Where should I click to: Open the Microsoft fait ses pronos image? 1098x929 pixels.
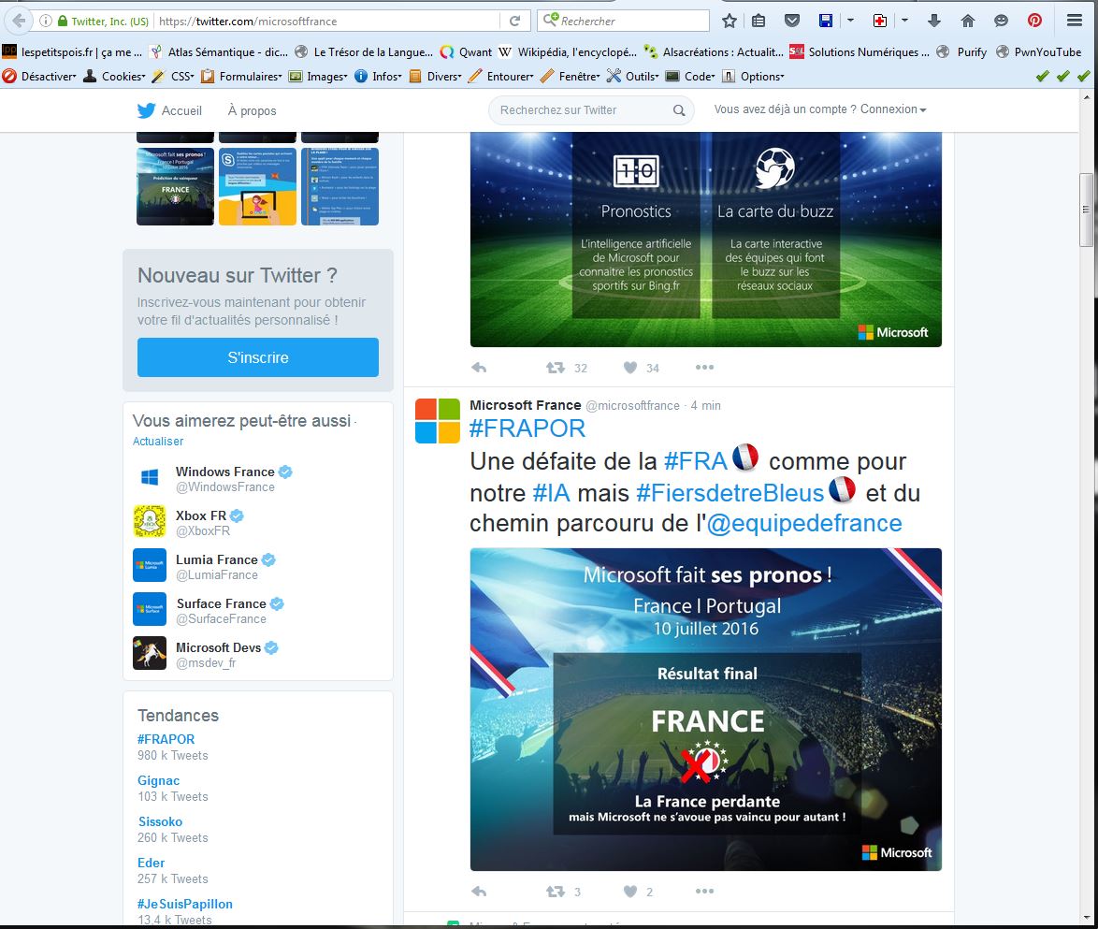pos(706,709)
